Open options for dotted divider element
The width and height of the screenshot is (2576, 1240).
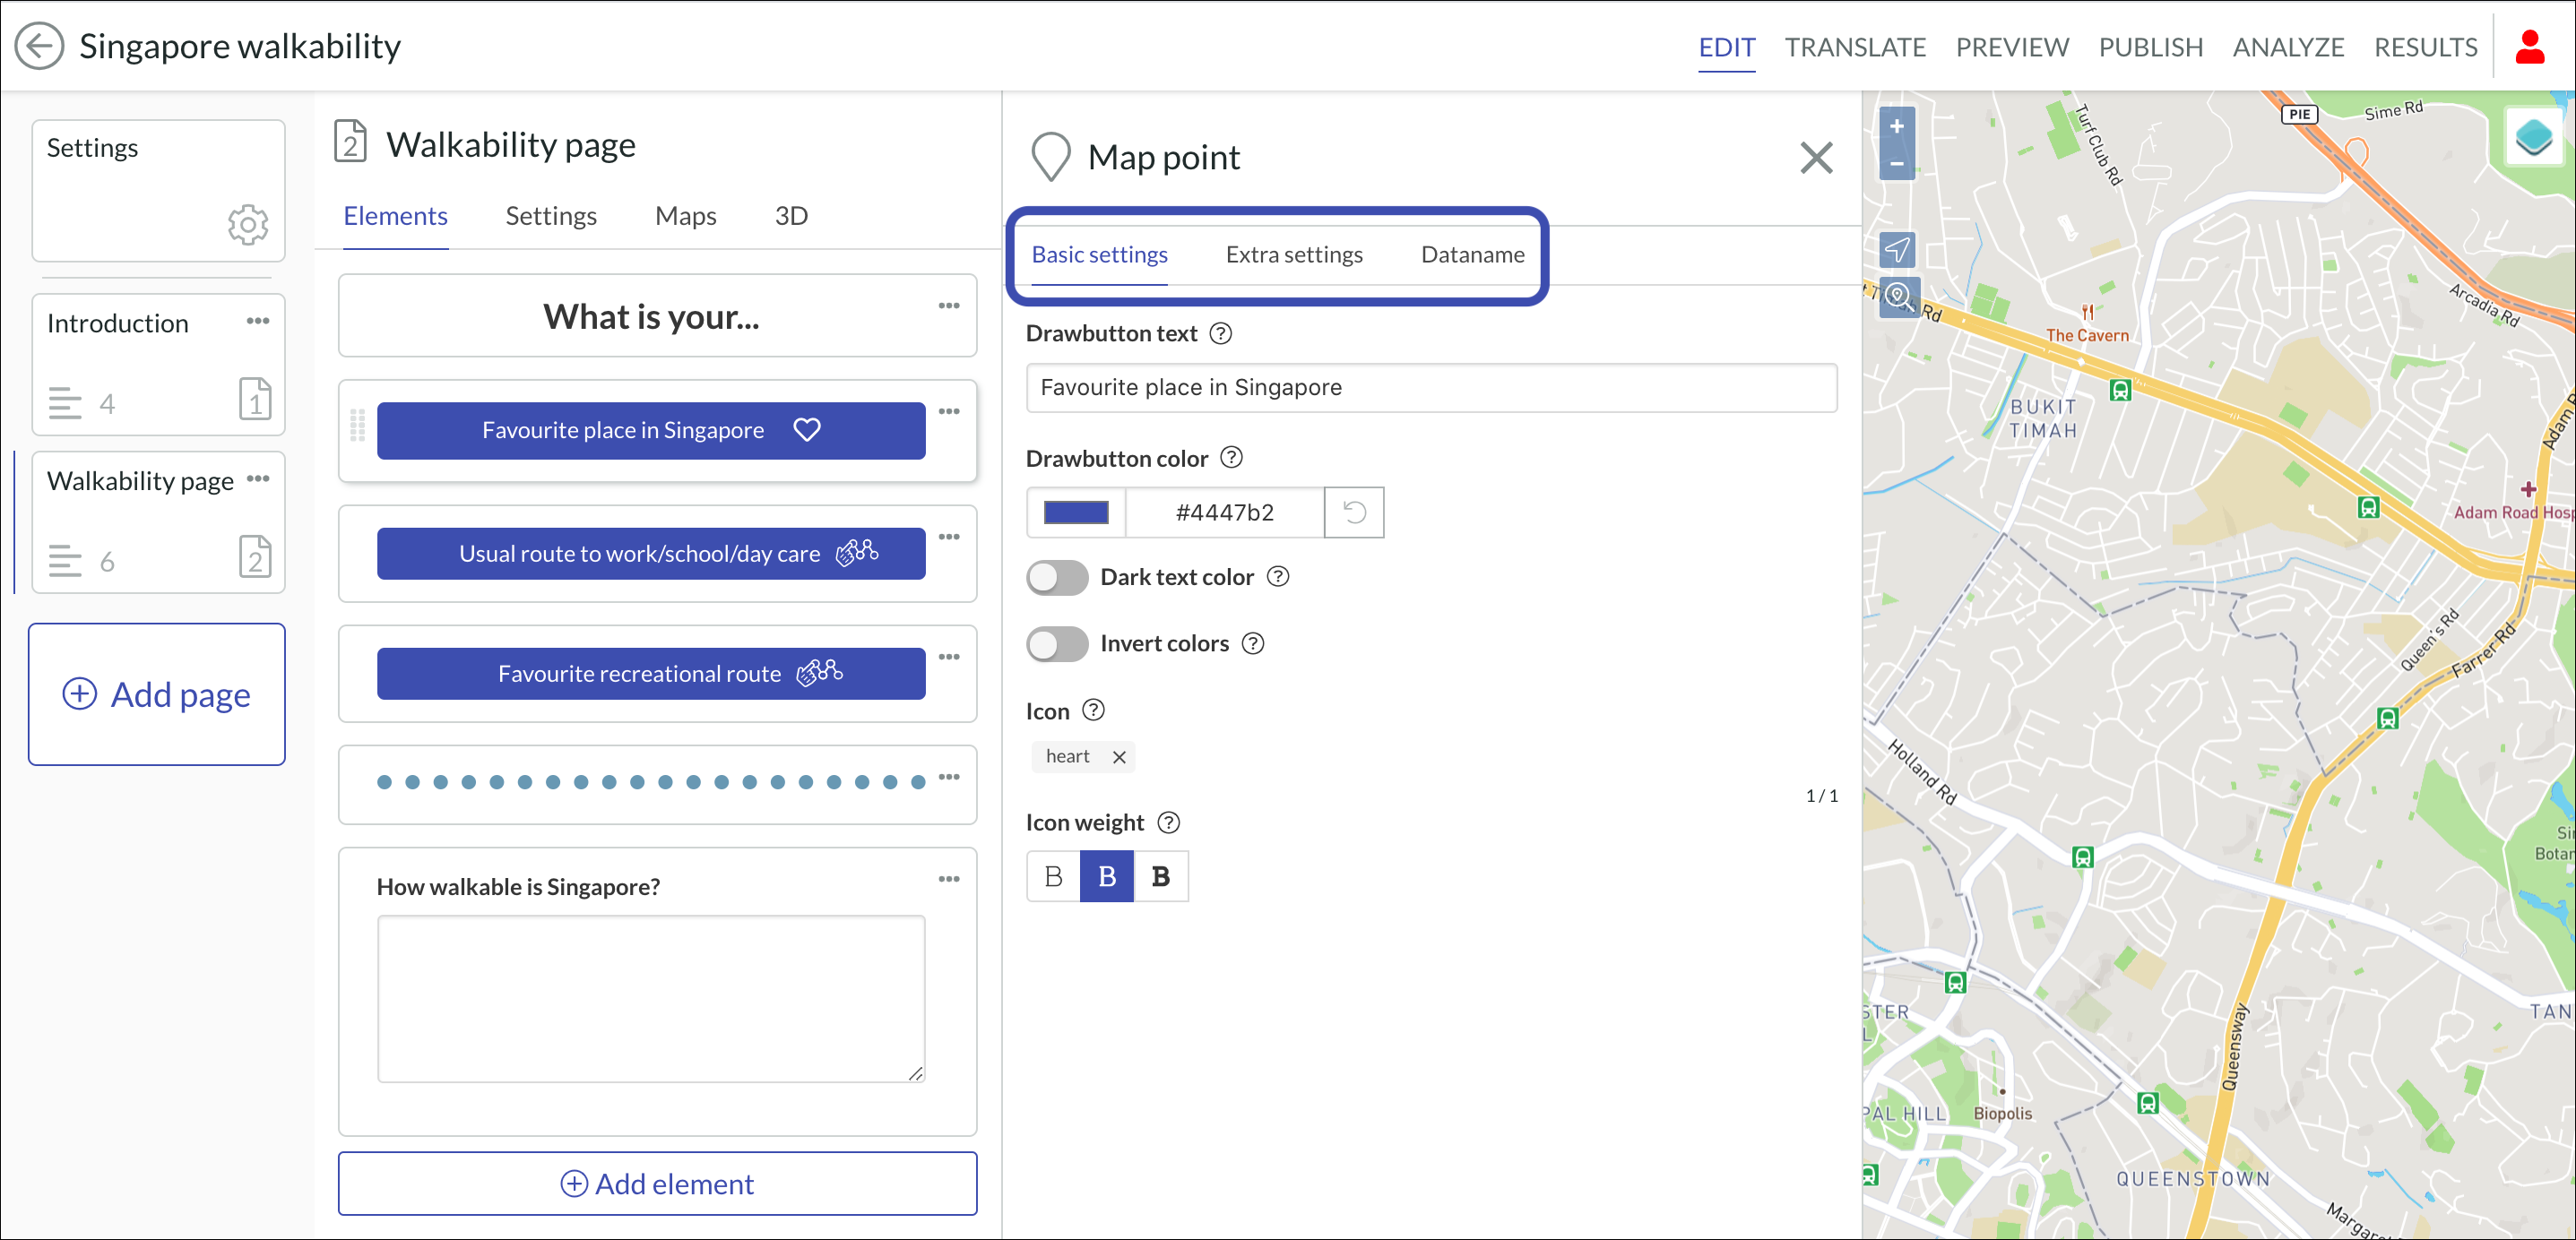[949, 778]
